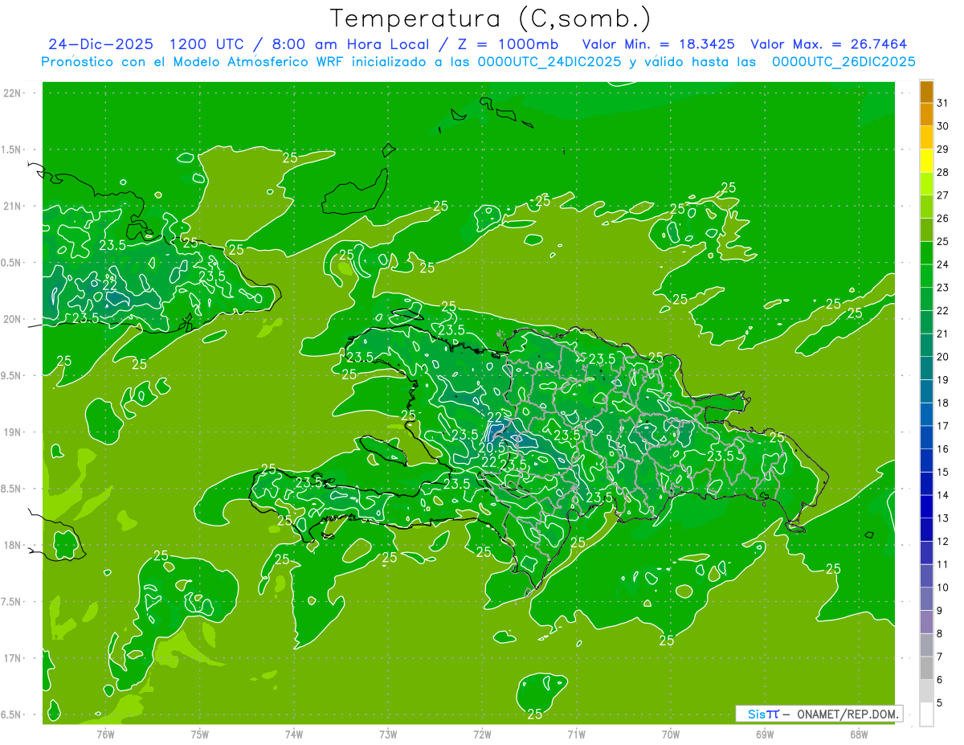This screenshot has height=745, width=964.
Task: Click the color bar segment between 30 and 31
Action: pyautogui.click(x=926, y=115)
